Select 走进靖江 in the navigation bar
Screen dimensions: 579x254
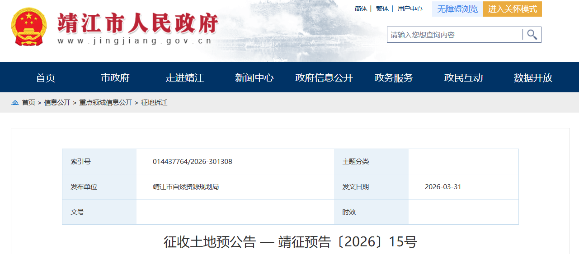point(185,77)
